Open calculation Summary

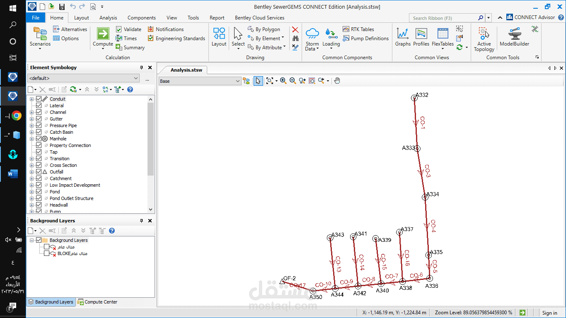(x=130, y=48)
